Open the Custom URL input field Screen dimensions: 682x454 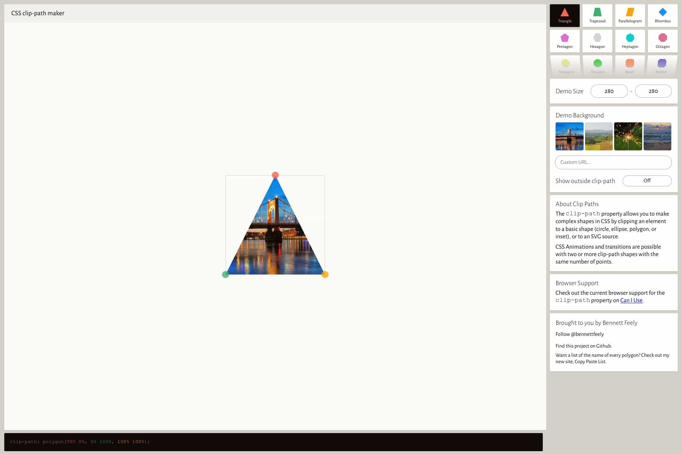[x=613, y=162]
